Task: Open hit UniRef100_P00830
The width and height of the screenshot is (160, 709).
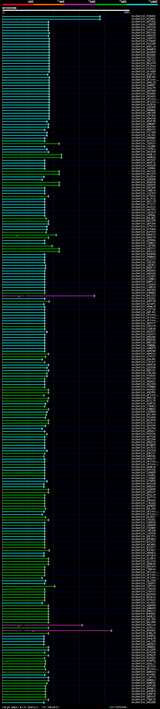Action: pos(143,376)
